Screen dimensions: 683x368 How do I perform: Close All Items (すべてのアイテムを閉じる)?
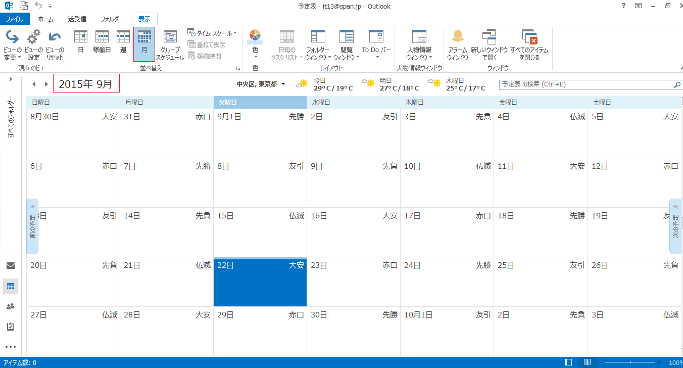click(529, 45)
